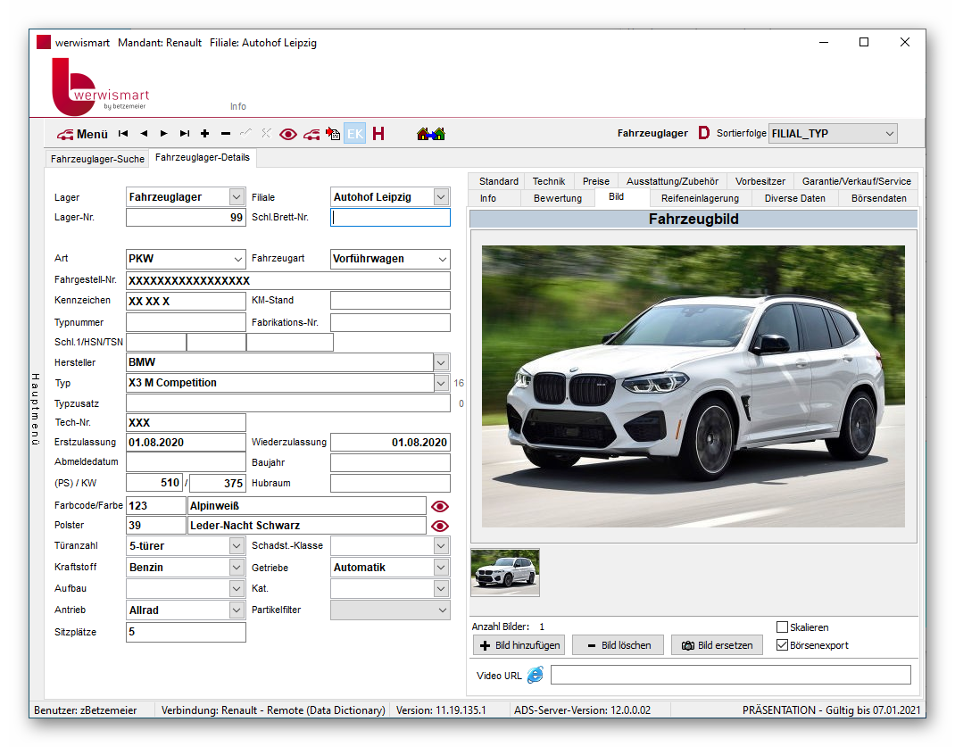Show color details via Alpinweiß eye icon
Viewport: 955px width, 747px height.
pyautogui.click(x=440, y=507)
